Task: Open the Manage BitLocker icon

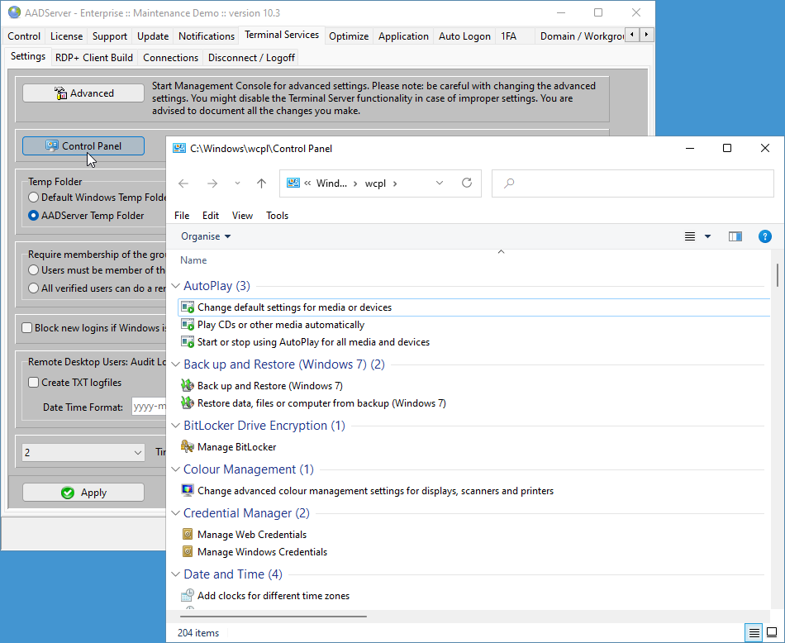Action: [188, 447]
